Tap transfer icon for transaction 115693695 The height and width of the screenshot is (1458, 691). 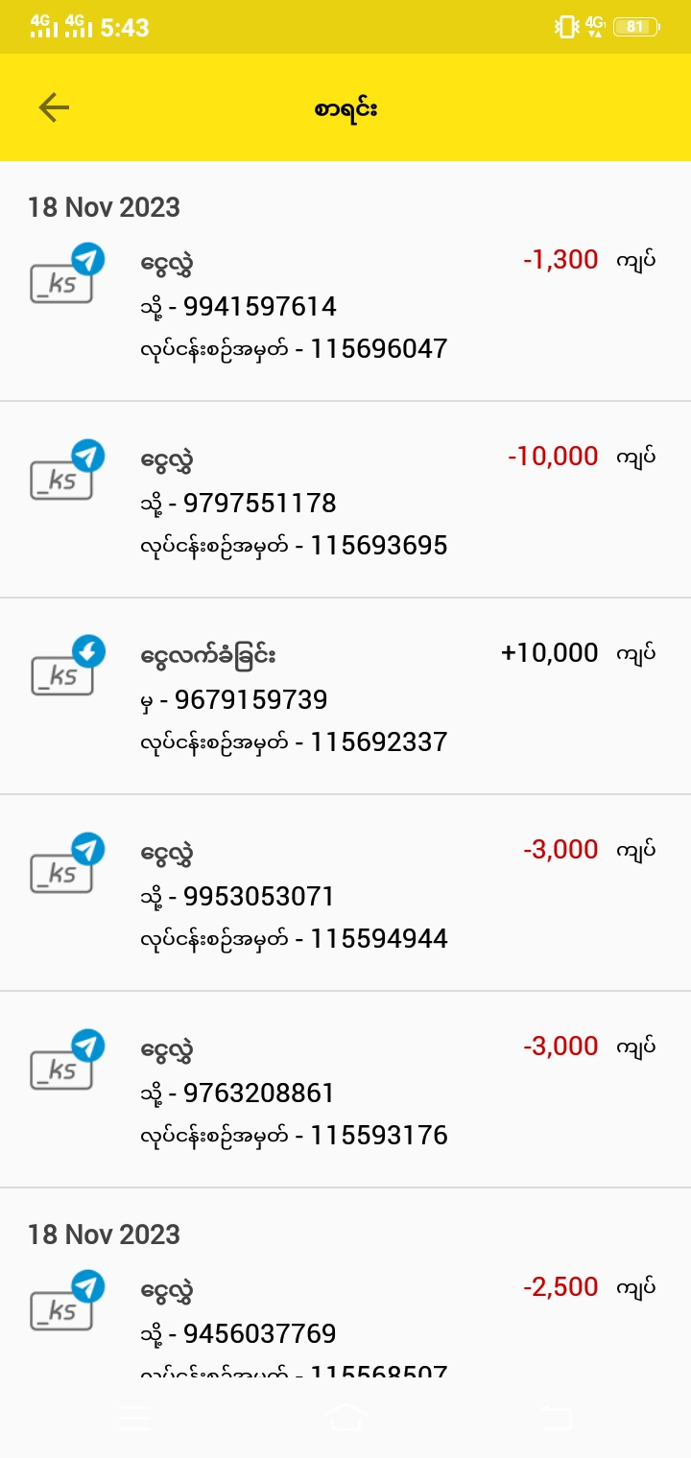(x=65, y=472)
